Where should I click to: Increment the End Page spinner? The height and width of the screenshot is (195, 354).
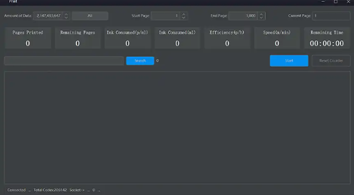[261, 14]
